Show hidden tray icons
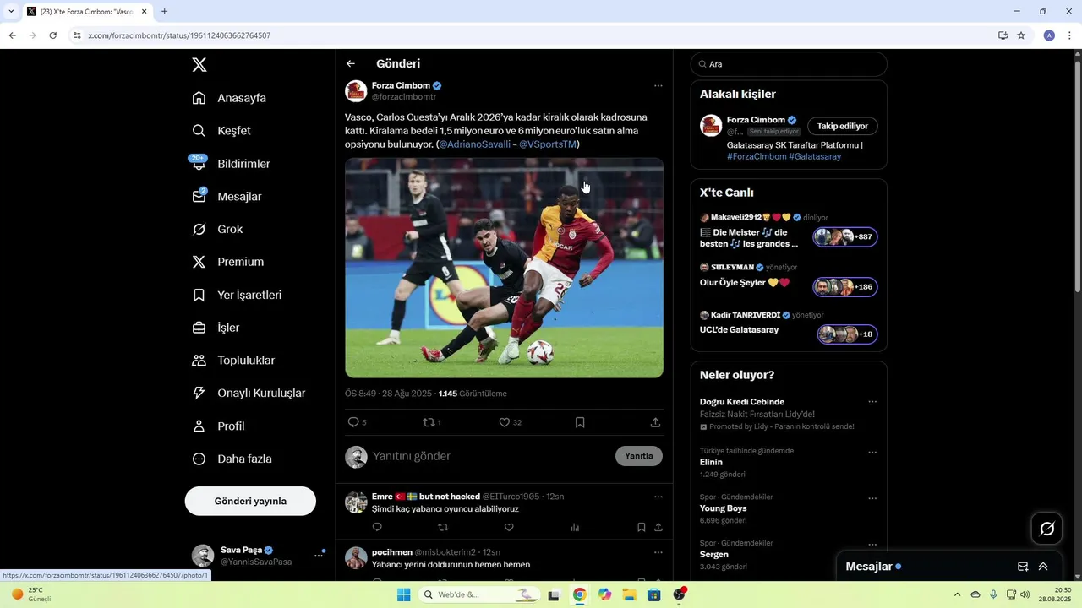The image size is (1082, 608). click(957, 594)
